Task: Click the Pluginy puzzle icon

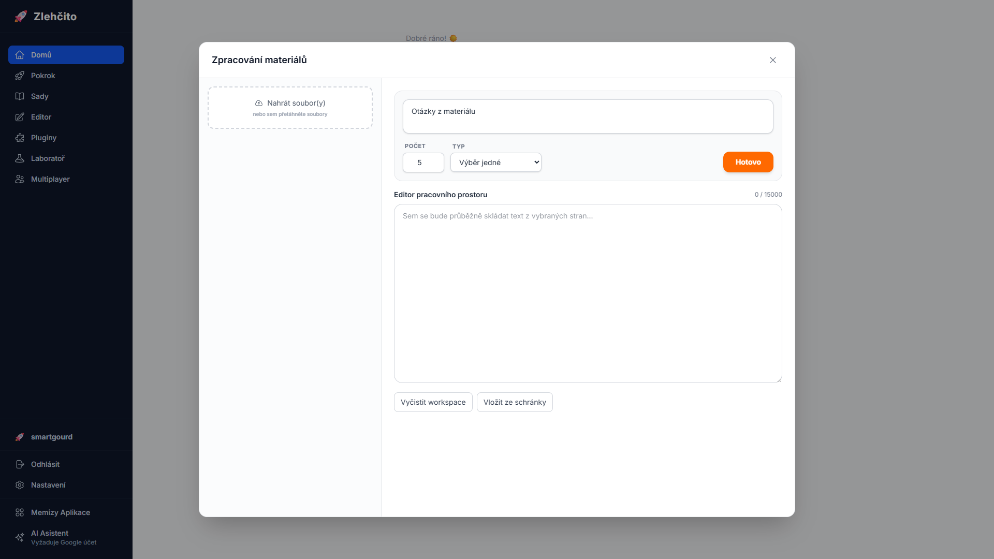Action: coord(20,138)
